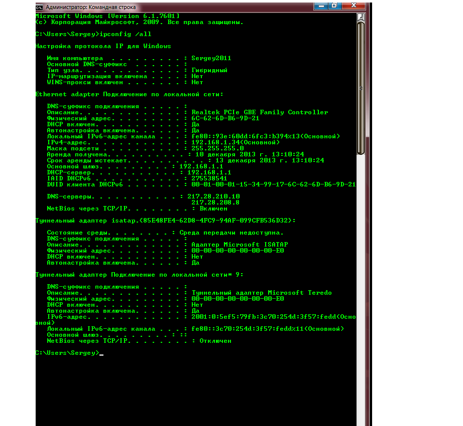Click 'Туннельный адаптер Microsoft Teredo' description

coord(262,293)
